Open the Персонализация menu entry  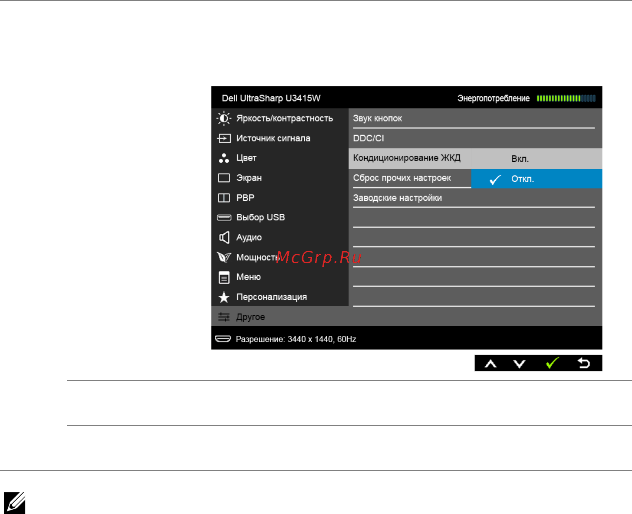(x=280, y=297)
